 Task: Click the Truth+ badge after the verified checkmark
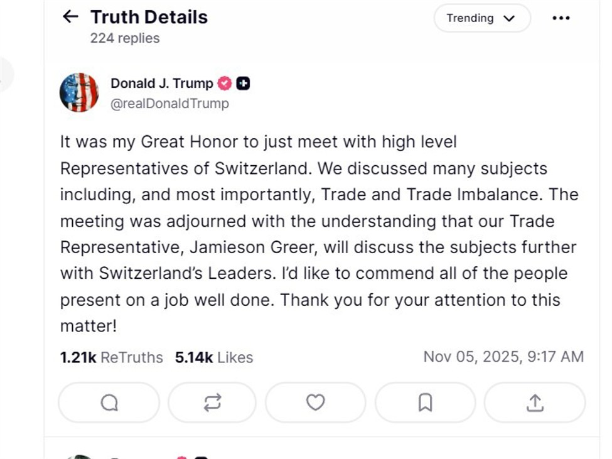click(244, 82)
